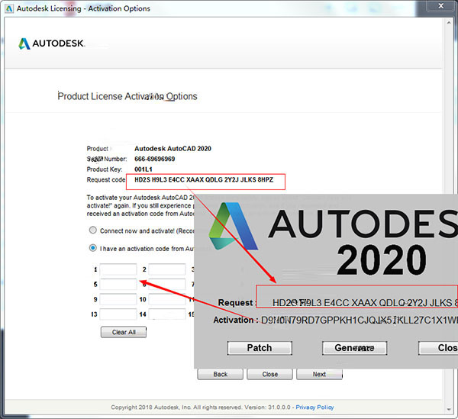Click Autodesk AutoCAD 2020 product name

pos(173,149)
